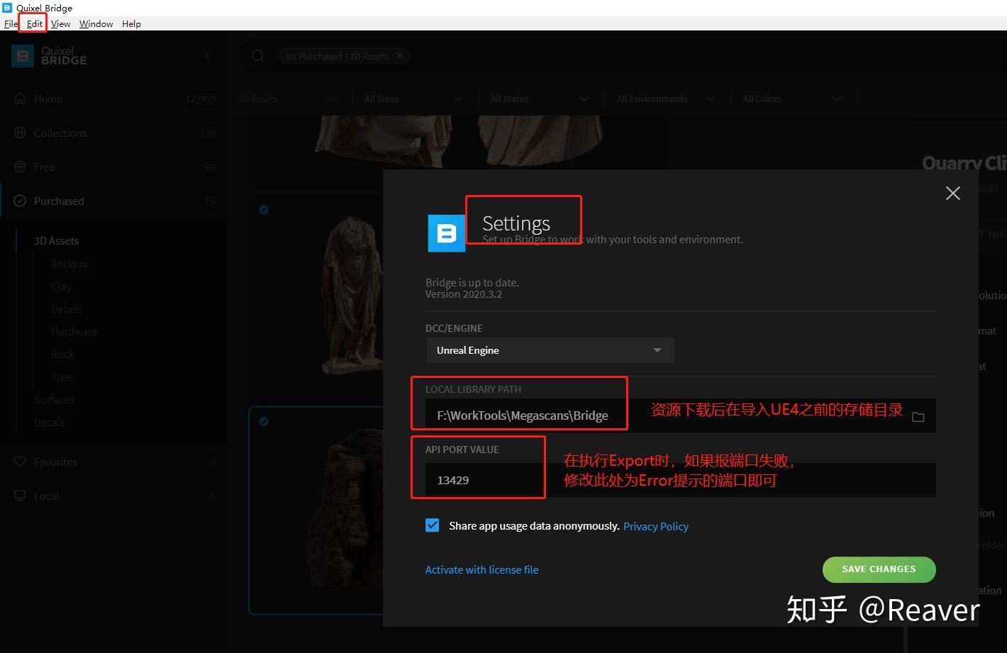Browse library path with the folder icon
The image size is (1007, 653).
(x=918, y=417)
